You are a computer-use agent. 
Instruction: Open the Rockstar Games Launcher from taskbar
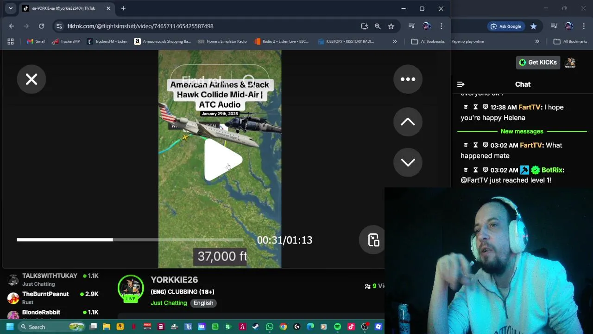click(120, 327)
